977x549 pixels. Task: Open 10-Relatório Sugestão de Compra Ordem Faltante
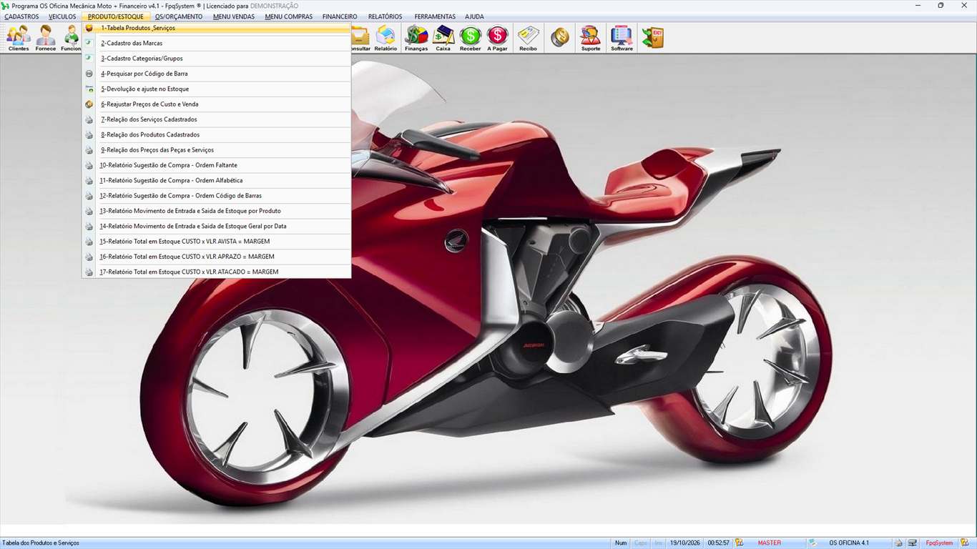coord(217,165)
